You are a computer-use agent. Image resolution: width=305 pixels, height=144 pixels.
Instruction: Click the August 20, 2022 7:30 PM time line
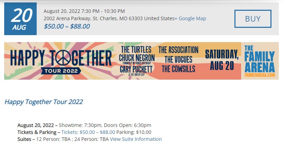(84, 11)
